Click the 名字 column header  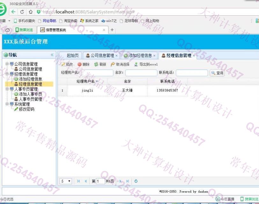tap(127, 81)
